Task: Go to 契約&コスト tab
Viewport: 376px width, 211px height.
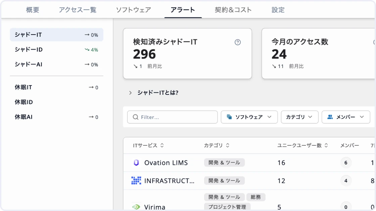Action: coord(233,10)
